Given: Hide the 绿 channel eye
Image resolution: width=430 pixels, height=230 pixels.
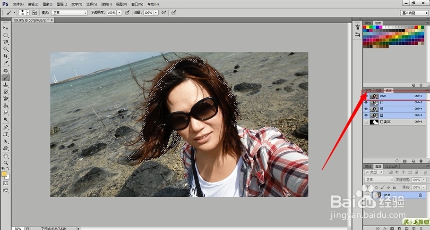Looking at the screenshot, I should pyautogui.click(x=366, y=109).
